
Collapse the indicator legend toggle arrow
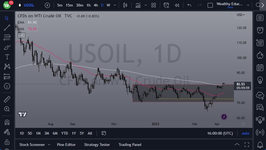21,35
